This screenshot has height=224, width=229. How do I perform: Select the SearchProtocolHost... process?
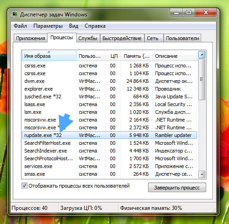click(x=109, y=158)
